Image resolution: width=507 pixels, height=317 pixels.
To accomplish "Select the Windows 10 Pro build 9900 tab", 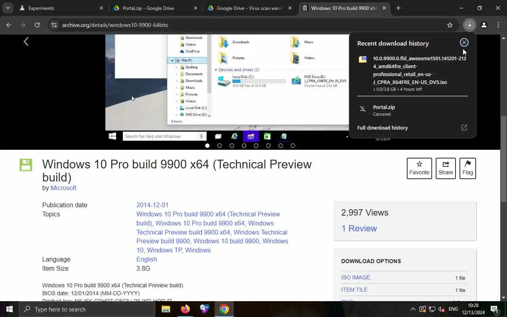I will (x=344, y=8).
